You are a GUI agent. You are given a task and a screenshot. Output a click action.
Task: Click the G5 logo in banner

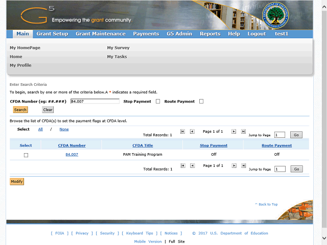coord(37,15)
